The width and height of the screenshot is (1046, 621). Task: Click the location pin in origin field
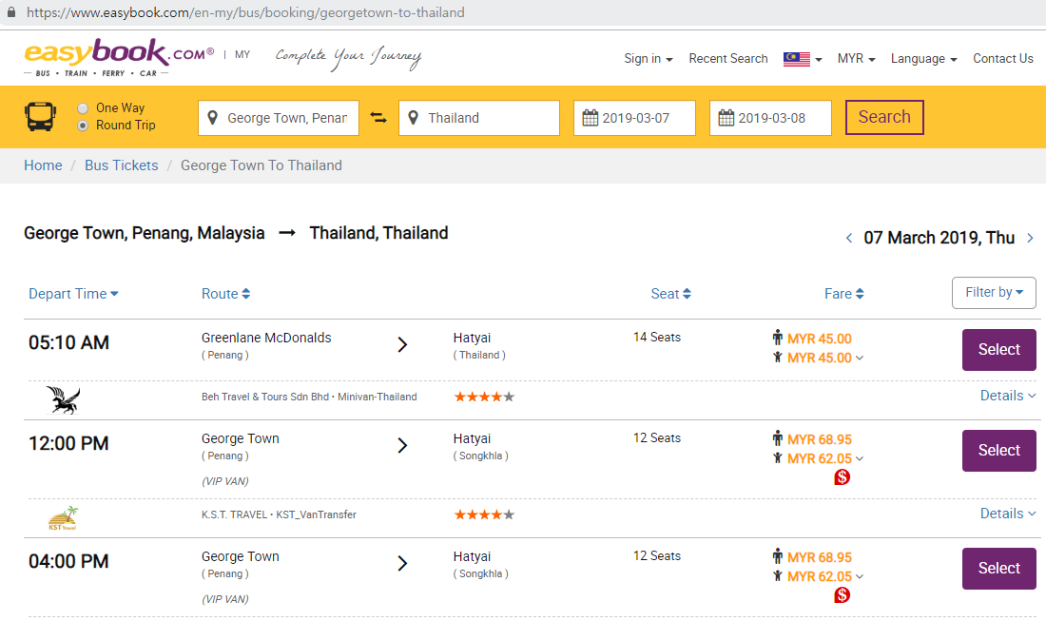click(213, 118)
